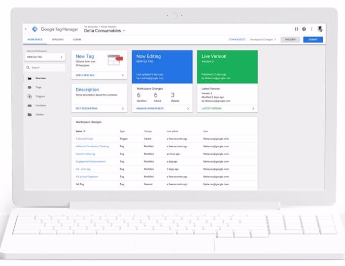Image resolution: width=345 pixels, height=266 pixels.
Task: Switch to the VERSIONS tab
Action: [x=58, y=39]
